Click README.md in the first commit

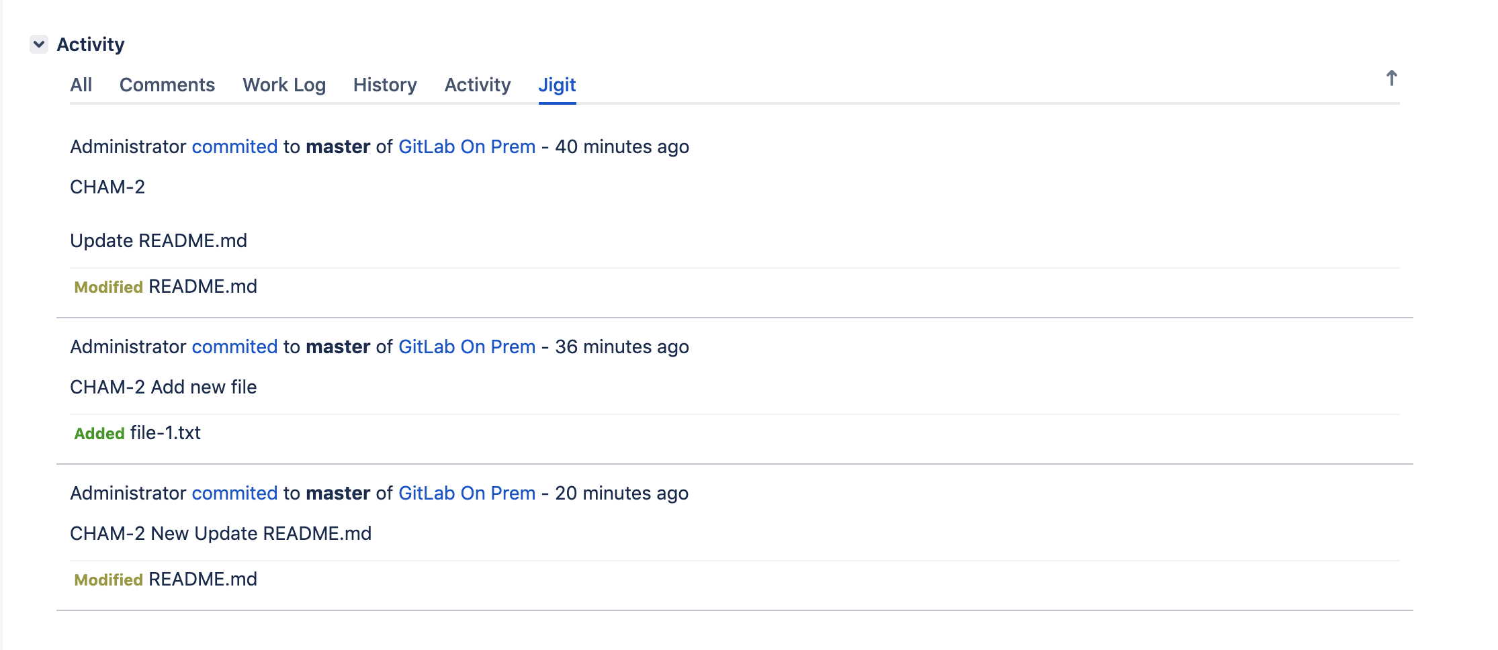[202, 287]
